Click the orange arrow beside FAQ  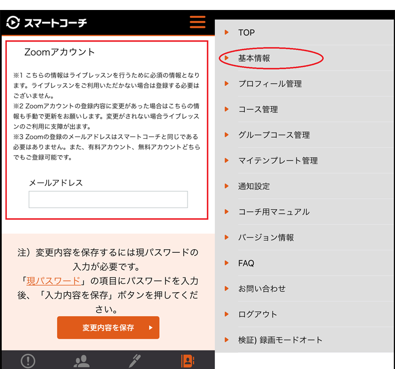coord(226,263)
